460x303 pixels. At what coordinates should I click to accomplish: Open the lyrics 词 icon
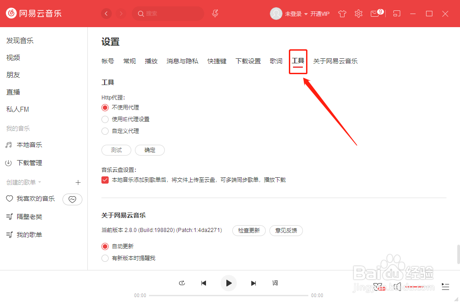point(275,283)
